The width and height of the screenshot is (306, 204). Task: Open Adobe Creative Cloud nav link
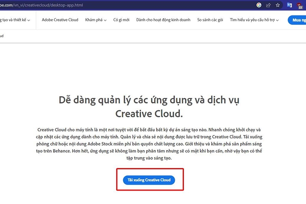[x=60, y=20]
